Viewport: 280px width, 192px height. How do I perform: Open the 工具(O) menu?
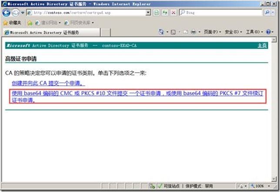[x=254, y=32]
